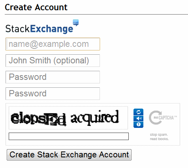Viewport: 188px width, 168px height.
Task: Click Create Stack Exchange Account button
Action: coord(69,155)
